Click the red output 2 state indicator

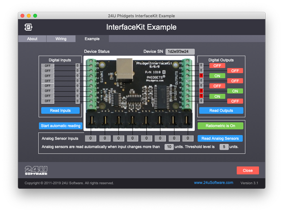coord(201,75)
